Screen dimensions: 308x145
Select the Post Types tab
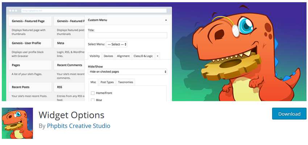point(107,82)
